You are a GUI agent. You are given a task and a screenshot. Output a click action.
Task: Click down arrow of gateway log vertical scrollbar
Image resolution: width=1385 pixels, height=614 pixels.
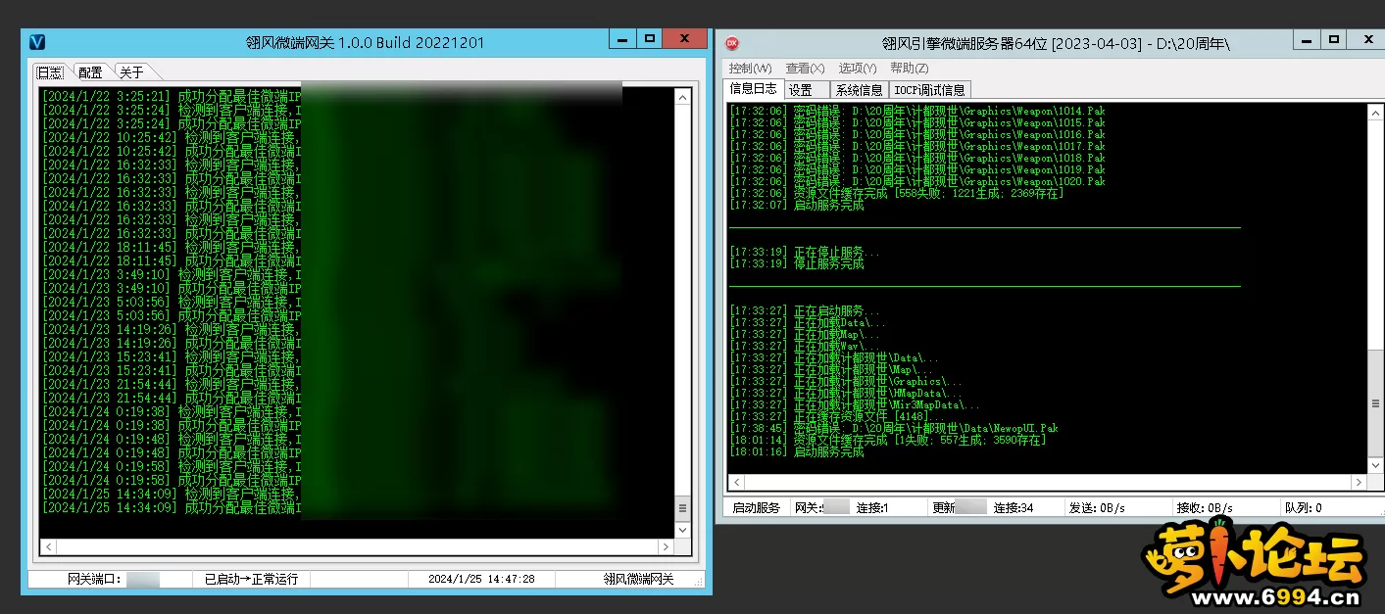pyautogui.click(x=682, y=530)
